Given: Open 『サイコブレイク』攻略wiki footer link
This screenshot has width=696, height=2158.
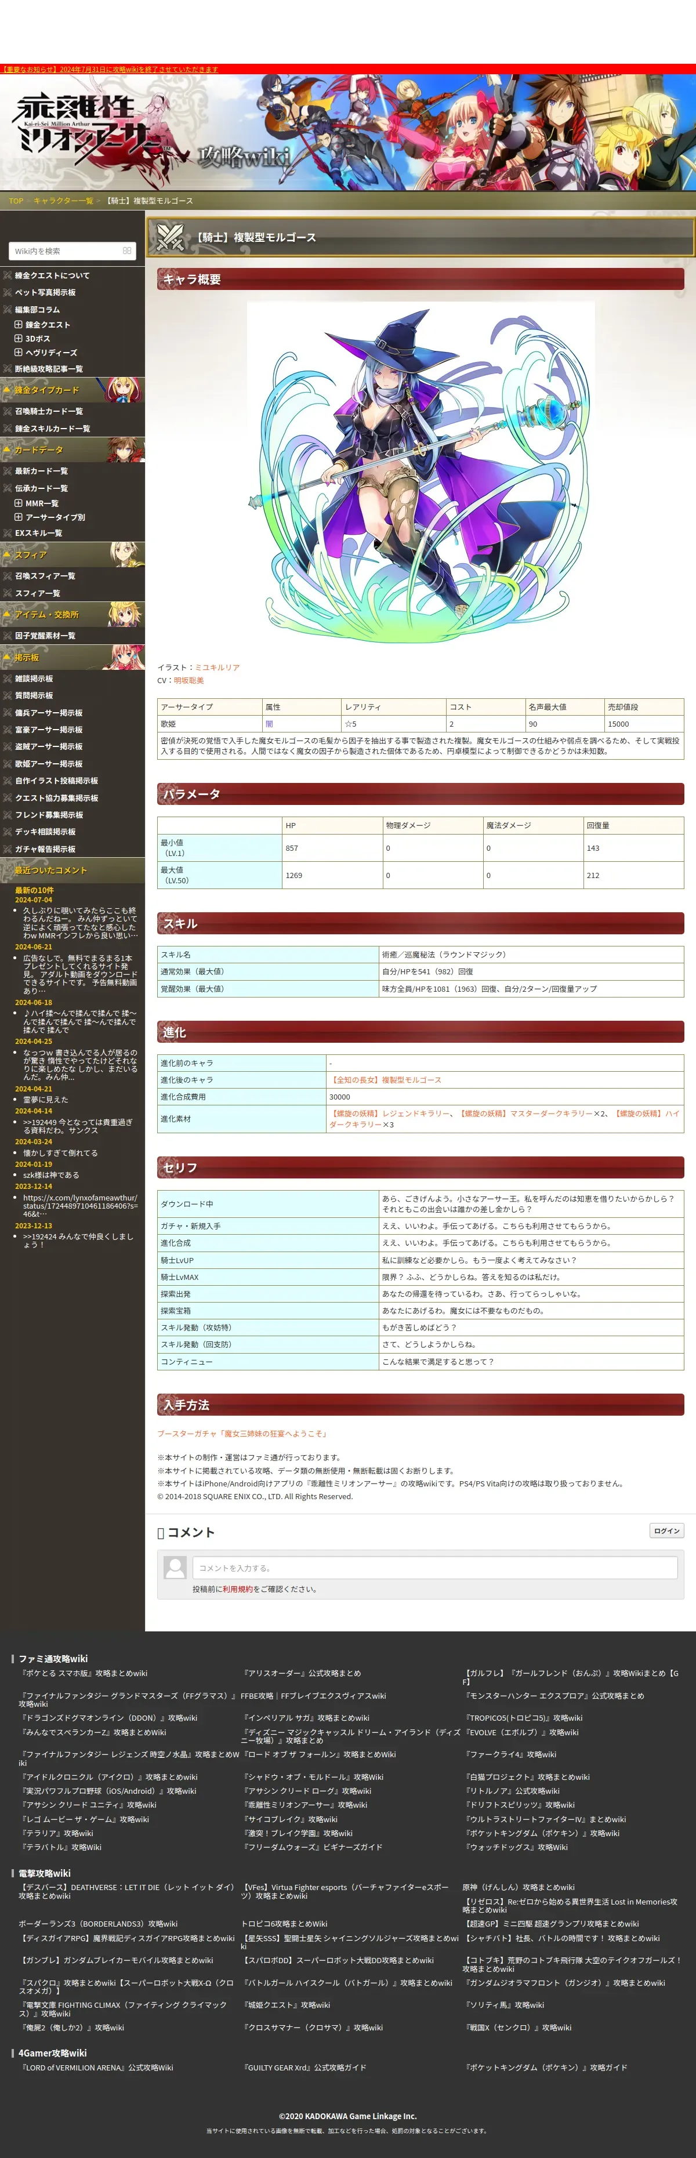Looking at the screenshot, I should 290,1819.
